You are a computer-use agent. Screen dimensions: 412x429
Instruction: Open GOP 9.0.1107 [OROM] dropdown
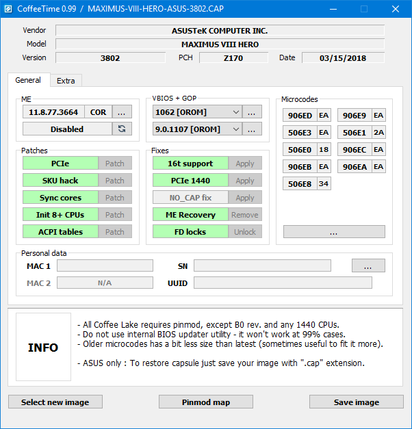[197, 129]
